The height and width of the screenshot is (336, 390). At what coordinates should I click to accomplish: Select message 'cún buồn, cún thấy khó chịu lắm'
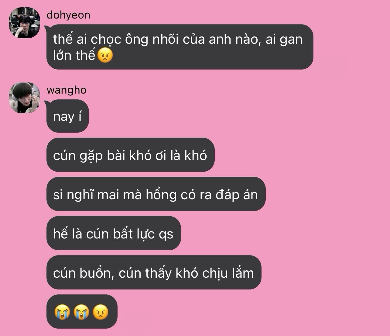click(x=154, y=273)
